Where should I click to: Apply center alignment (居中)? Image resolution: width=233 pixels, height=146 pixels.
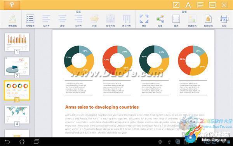point(62,20)
